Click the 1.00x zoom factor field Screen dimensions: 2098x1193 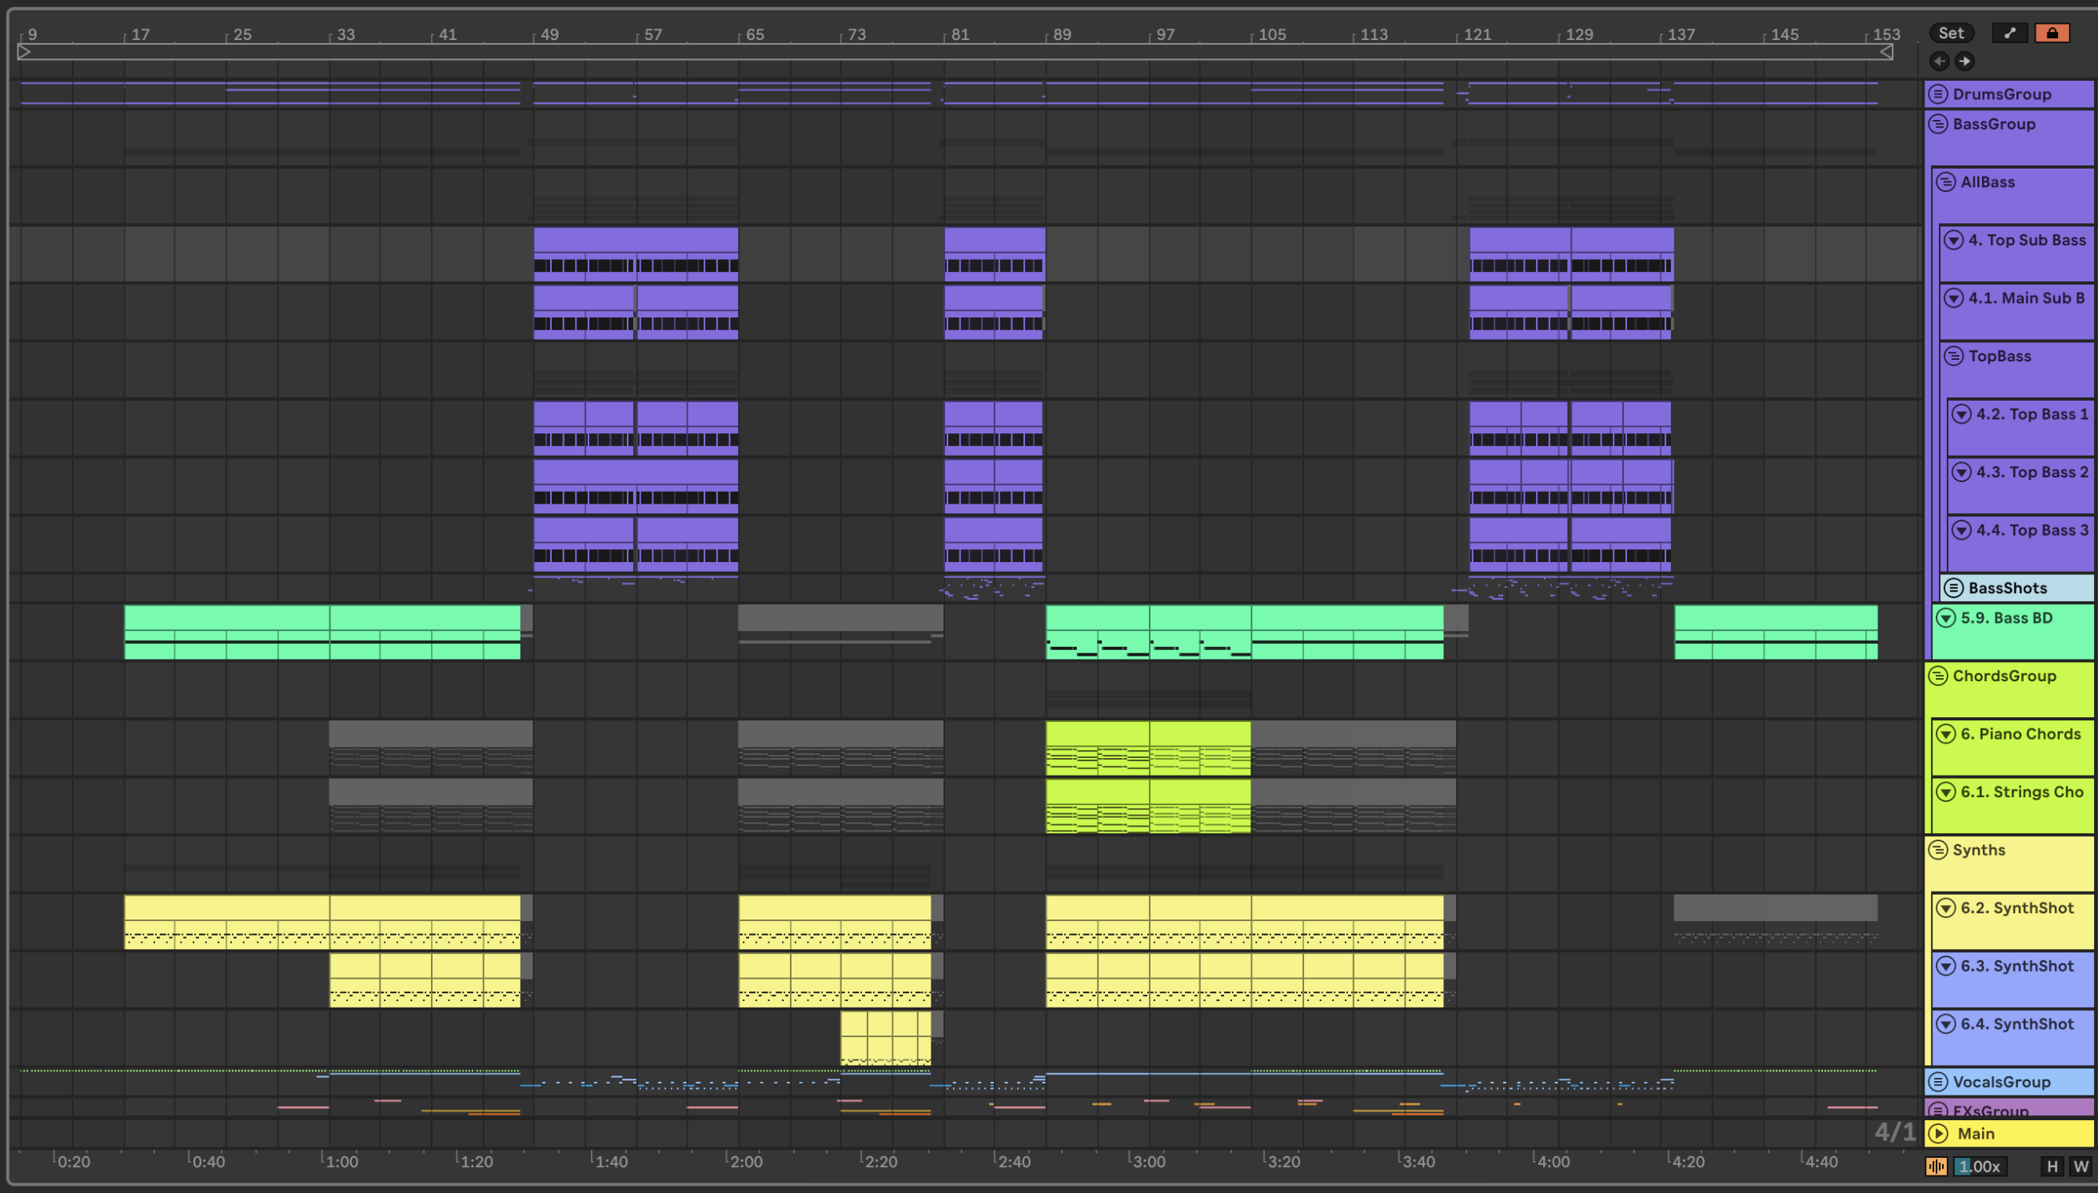pyautogui.click(x=1979, y=1166)
